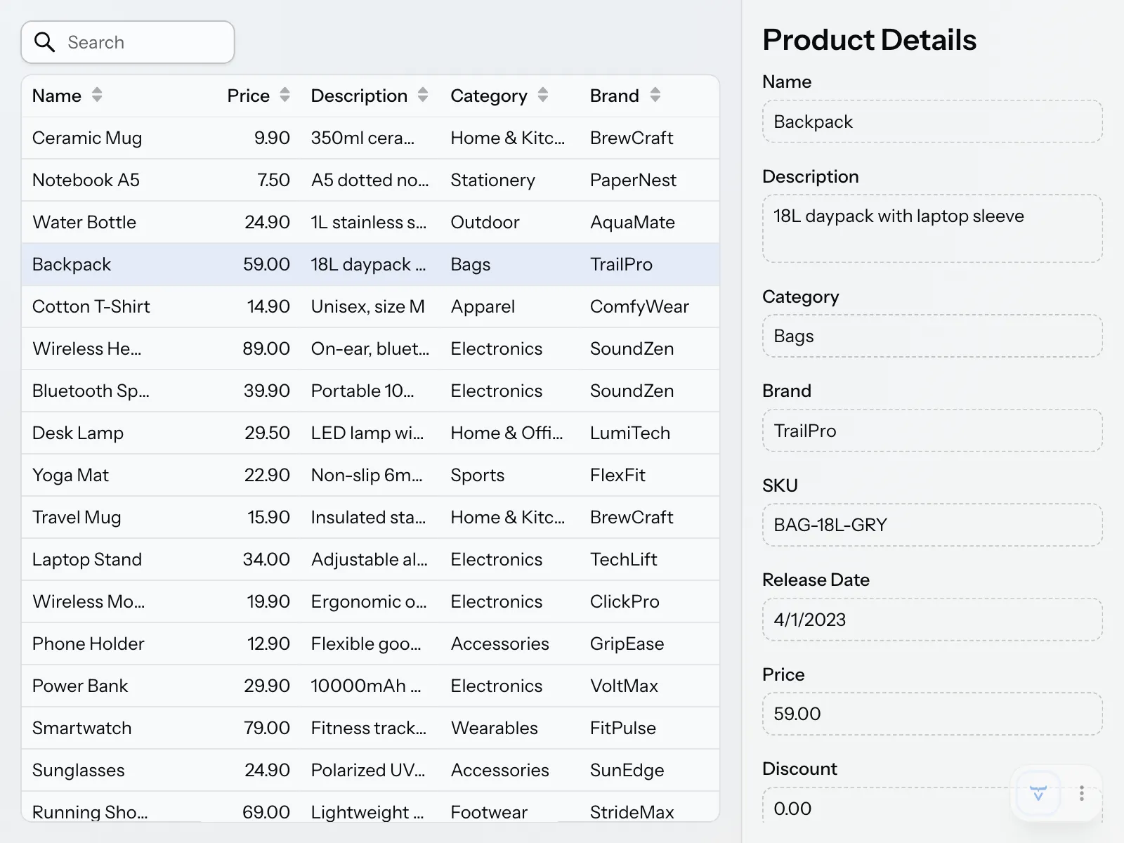
Task: Edit the Price field 59.00 in details
Action: click(932, 714)
